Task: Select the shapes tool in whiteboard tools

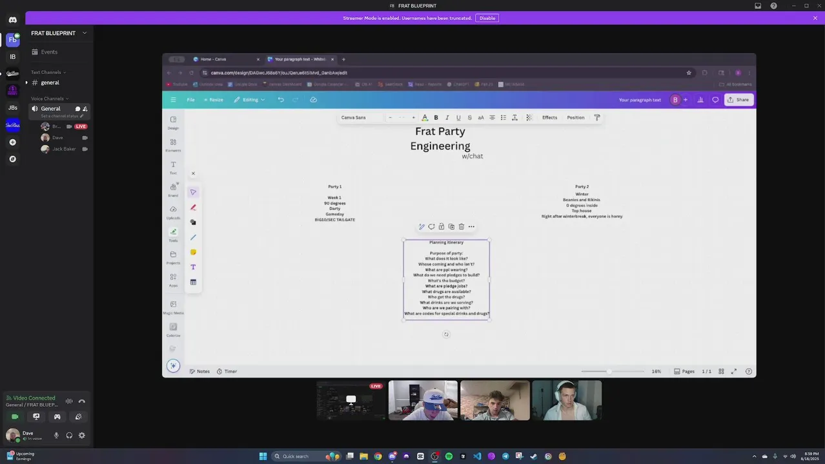Action: 193,222
